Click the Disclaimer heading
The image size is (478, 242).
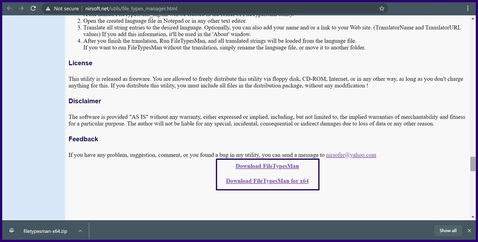(x=85, y=101)
